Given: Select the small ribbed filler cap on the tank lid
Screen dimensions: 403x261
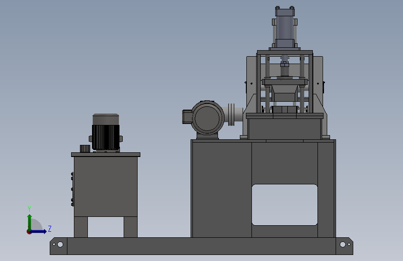Looking at the screenshot, I should point(85,149).
